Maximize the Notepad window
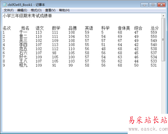This screenshot has height=134, width=168. click(x=153, y=5)
